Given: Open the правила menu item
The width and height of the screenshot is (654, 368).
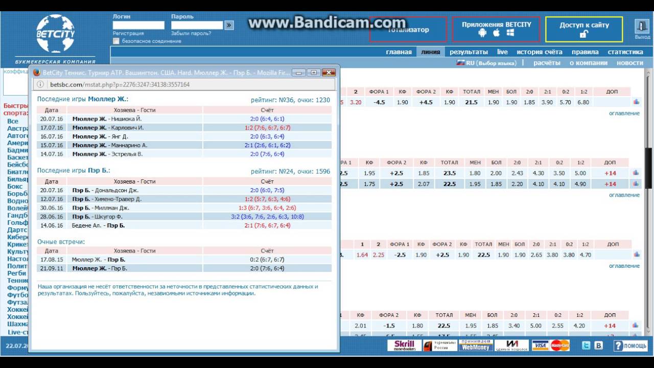Looking at the screenshot, I should click(585, 52).
